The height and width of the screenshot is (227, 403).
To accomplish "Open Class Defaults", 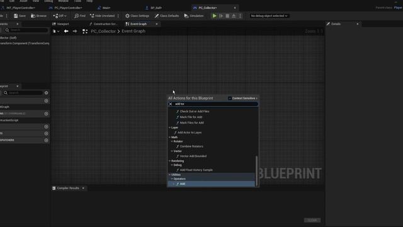I will [x=167, y=16].
